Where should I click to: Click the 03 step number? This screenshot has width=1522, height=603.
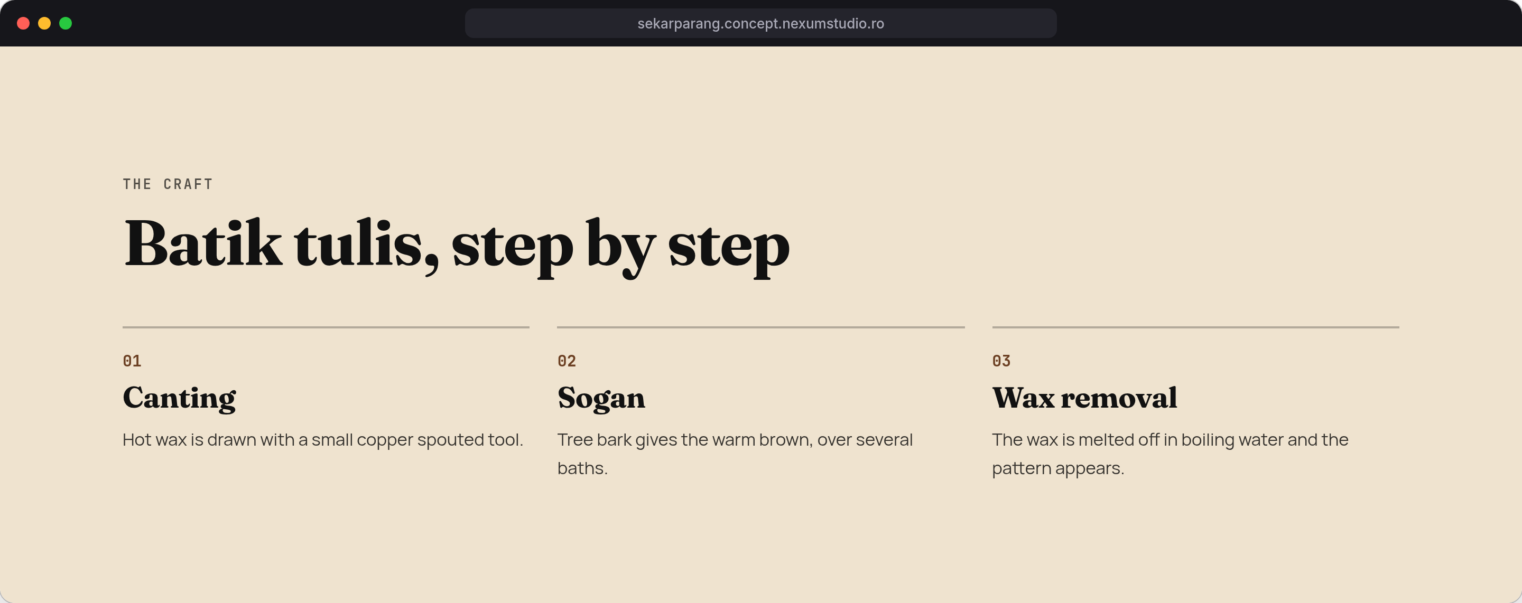click(1001, 361)
